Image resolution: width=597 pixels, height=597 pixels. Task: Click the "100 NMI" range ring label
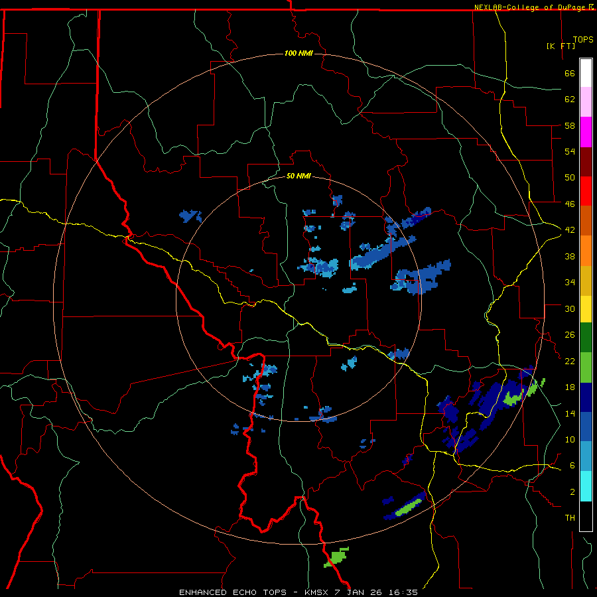(298, 53)
